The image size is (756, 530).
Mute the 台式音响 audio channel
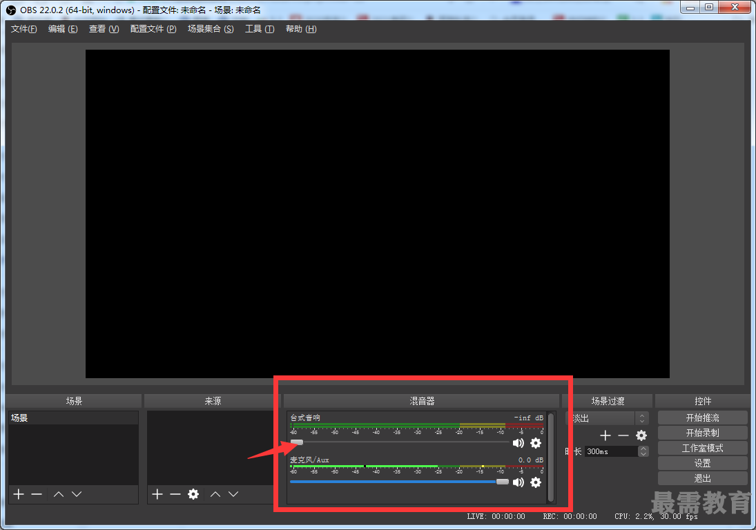pyautogui.click(x=518, y=443)
